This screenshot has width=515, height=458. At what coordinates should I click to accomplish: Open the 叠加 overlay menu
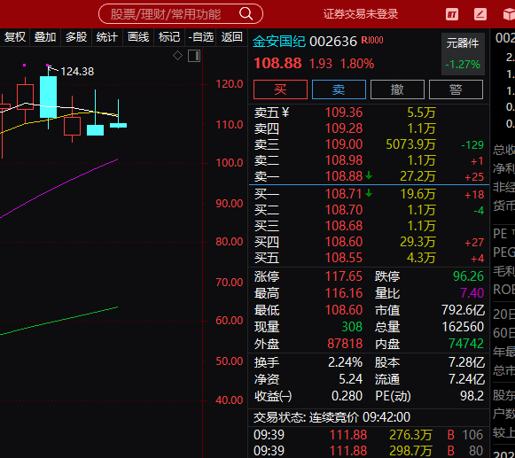[x=45, y=37]
